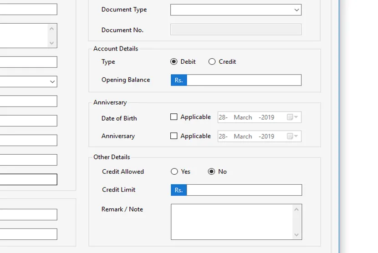Select Credit account type
This screenshot has height=253, width=378.
tap(212, 62)
